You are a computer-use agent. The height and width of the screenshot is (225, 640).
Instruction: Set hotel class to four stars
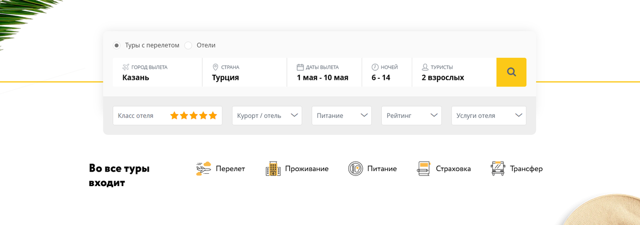pos(203,116)
